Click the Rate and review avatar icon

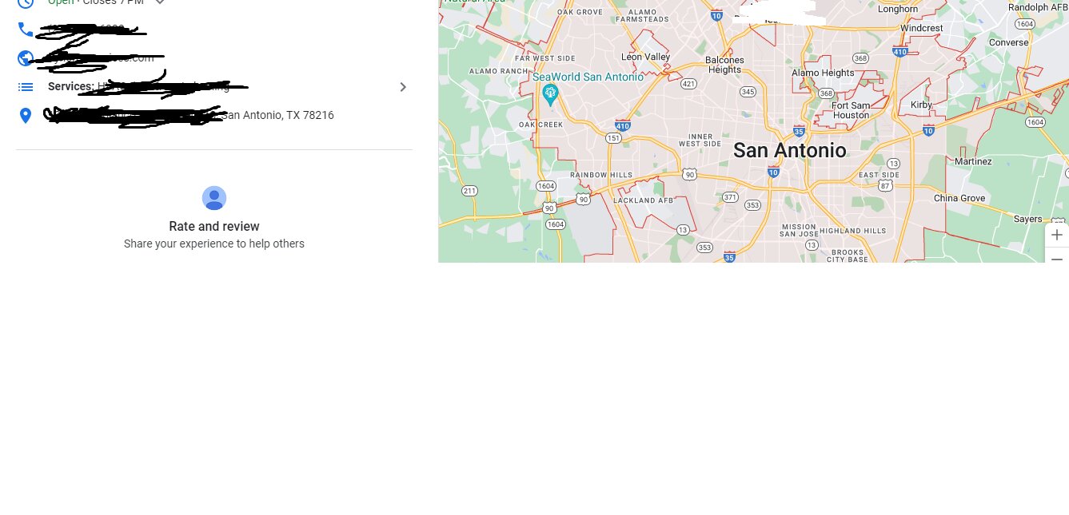[x=214, y=198]
